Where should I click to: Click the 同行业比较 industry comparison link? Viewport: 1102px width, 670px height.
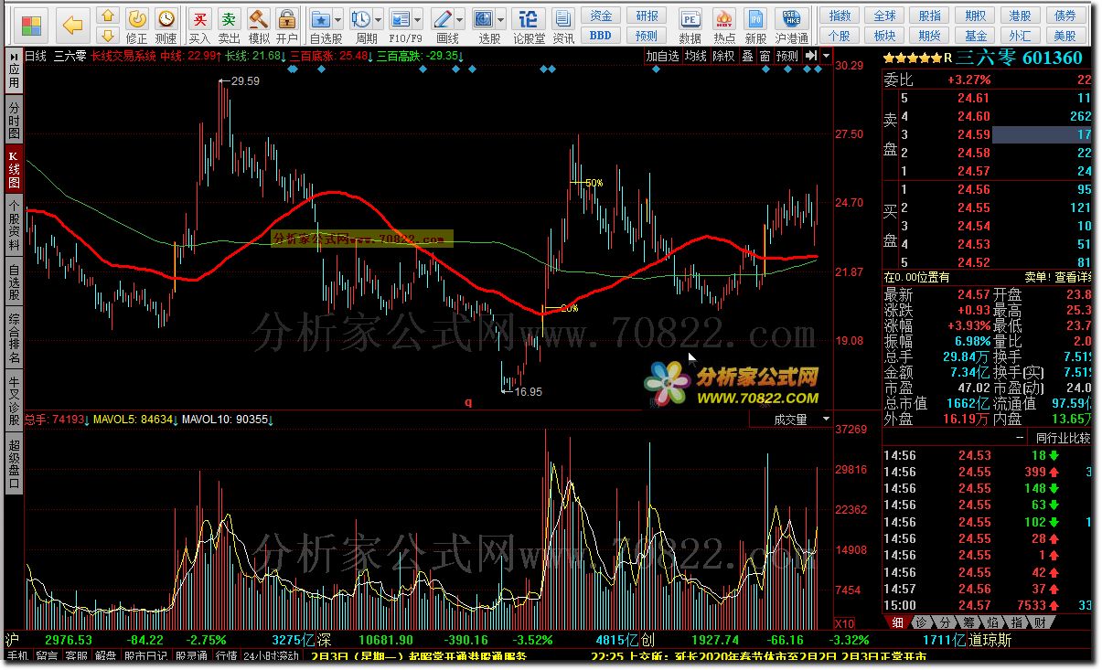(x=1063, y=438)
